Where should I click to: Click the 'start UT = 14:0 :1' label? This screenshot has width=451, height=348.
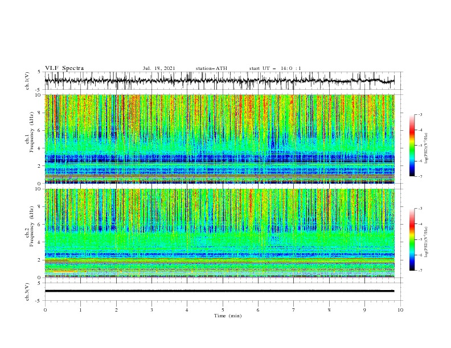tap(275, 68)
